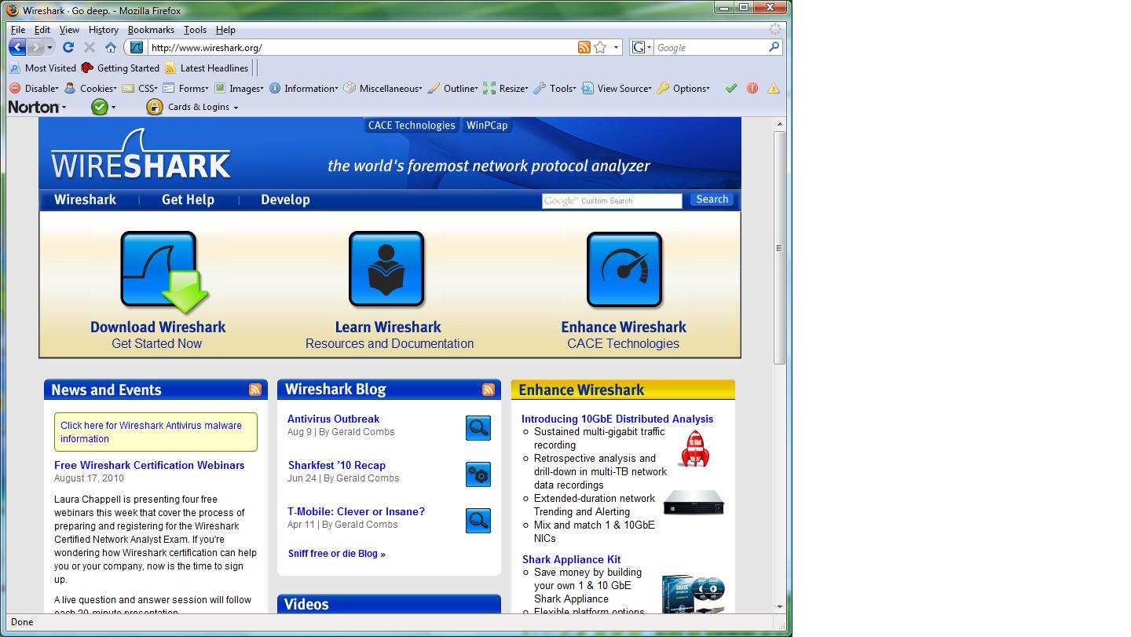Click the Reload page icon
The image size is (1131, 637).
click(68, 47)
